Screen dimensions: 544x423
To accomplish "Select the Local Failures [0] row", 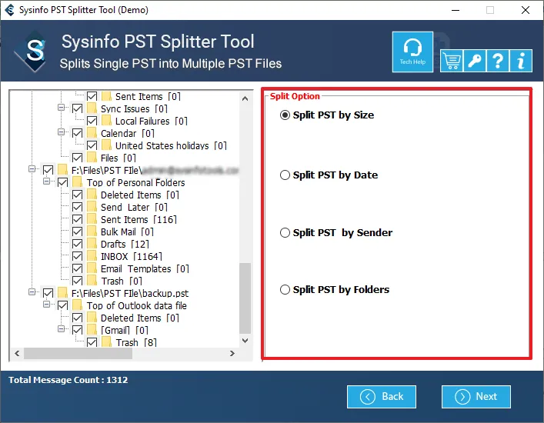I will (152, 121).
